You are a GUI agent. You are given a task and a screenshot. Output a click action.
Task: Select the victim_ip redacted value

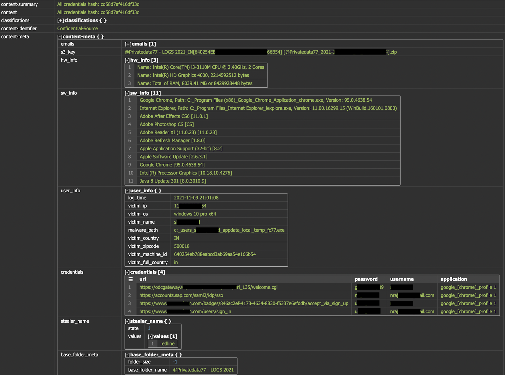pyautogui.click(x=190, y=206)
